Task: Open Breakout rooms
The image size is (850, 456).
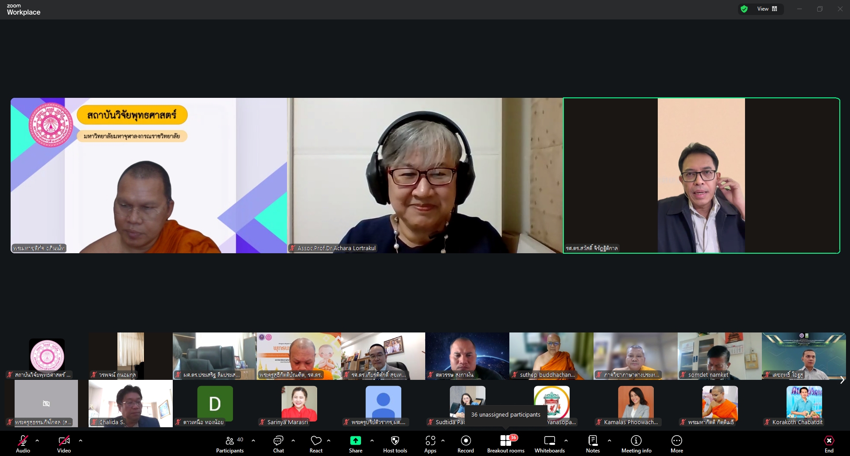Action: click(505, 444)
